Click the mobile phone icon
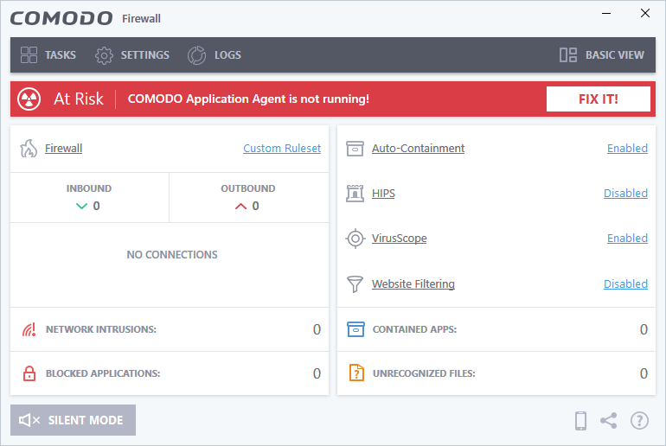This screenshot has height=446, width=666. [581, 421]
